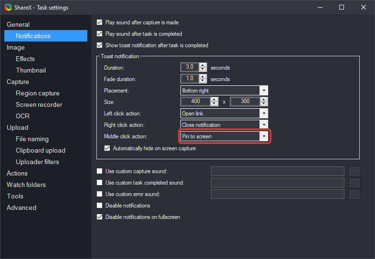
Task: Browse for custom capture sound file
Action: (x=354, y=171)
